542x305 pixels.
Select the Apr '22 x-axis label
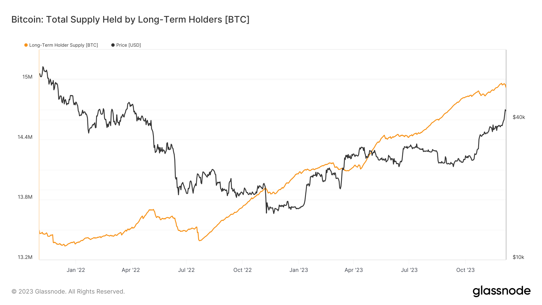pos(131,270)
